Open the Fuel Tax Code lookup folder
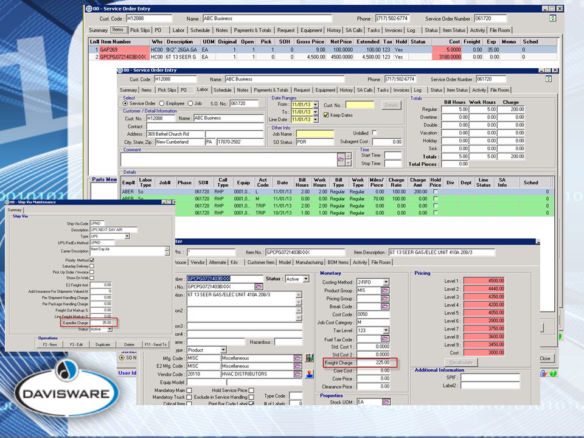The image size is (584, 438). point(384,339)
